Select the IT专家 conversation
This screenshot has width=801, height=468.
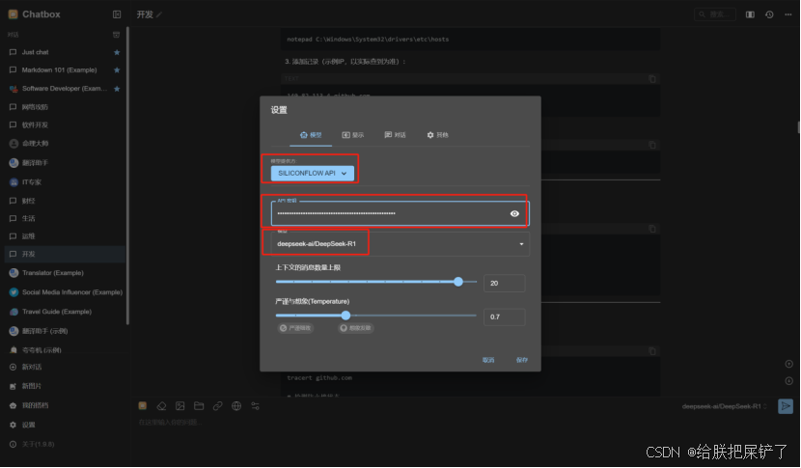[65, 182]
